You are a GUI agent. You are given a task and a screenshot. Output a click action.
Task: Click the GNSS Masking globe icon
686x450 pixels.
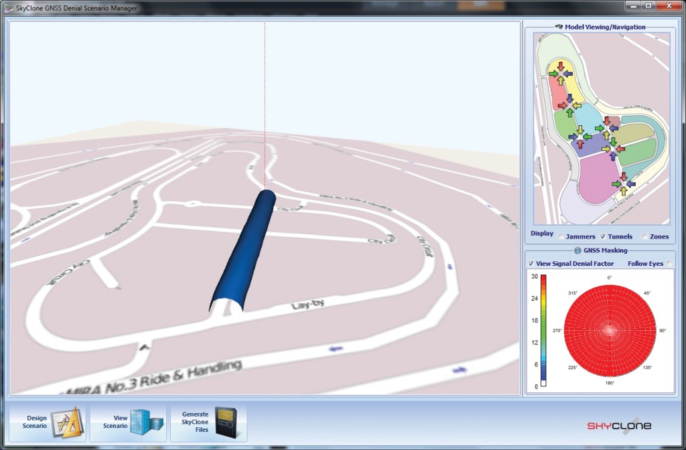(x=577, y=250)
